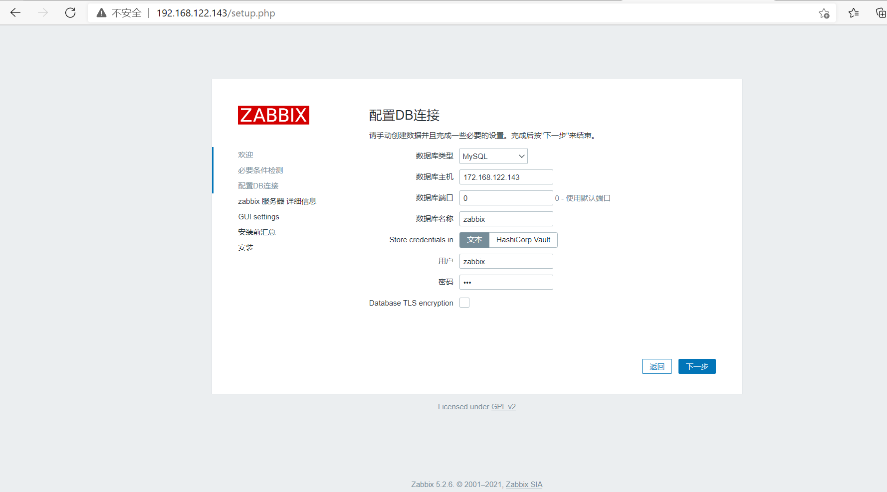Screen dimensions: 887x492
Task: Click the 数据库主机 label
Action: click(x=435, y=177)
